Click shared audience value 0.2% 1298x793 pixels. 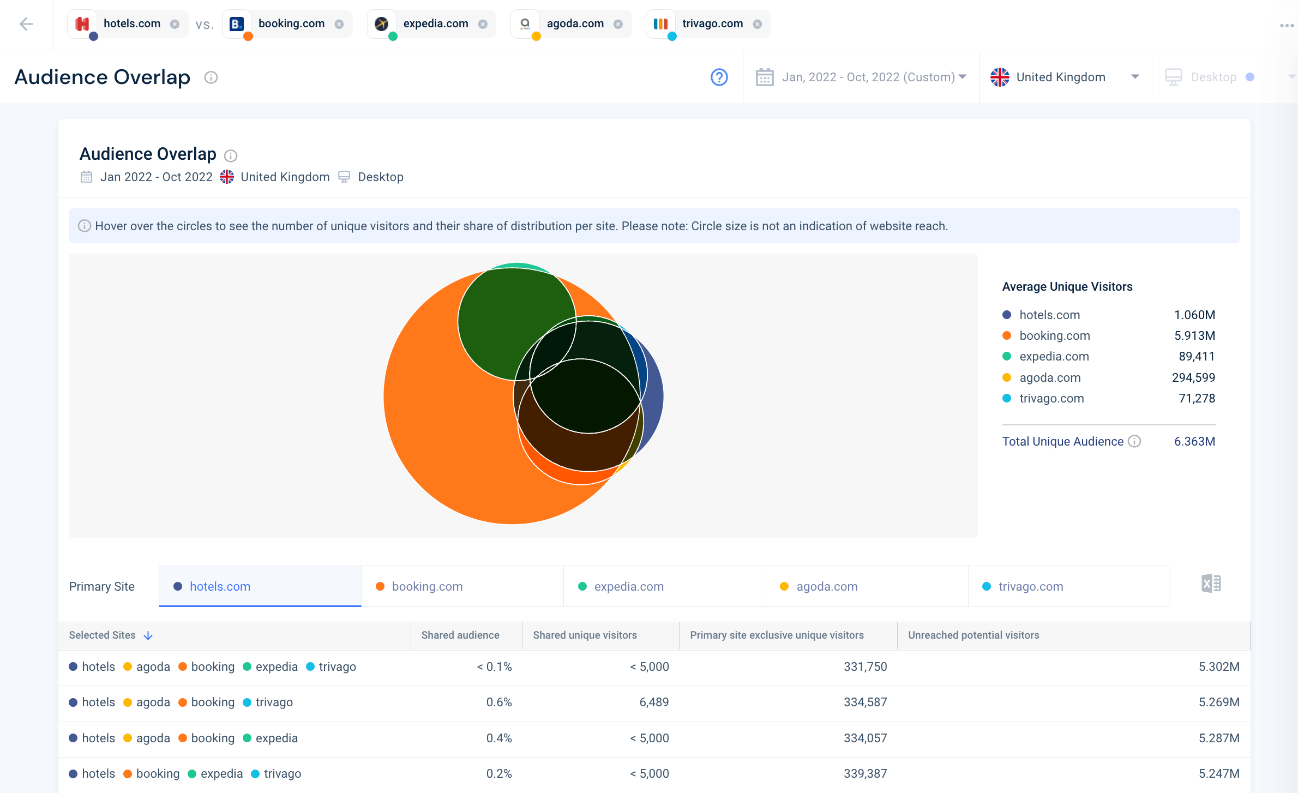pos(499,773)
